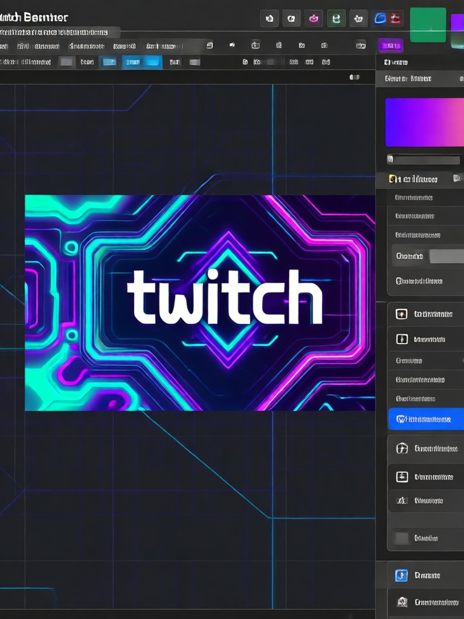Image resolution: width=464 pixels, height=619 pixels.
Task: Select the blue highlighted row in the side panel
Action: 426,419
